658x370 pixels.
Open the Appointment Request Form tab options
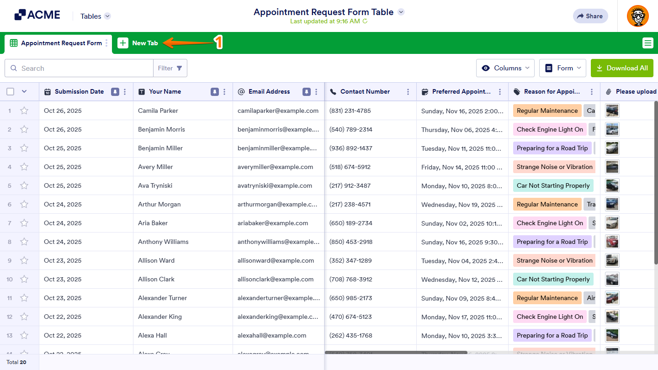(x=106, y=43)
